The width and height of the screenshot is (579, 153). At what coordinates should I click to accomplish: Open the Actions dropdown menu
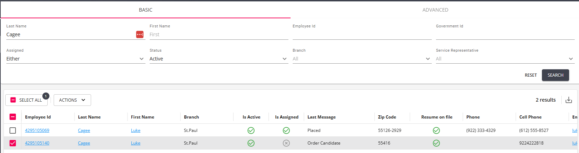(72, 100)
